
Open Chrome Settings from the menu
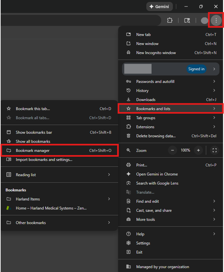coord(143,243)
